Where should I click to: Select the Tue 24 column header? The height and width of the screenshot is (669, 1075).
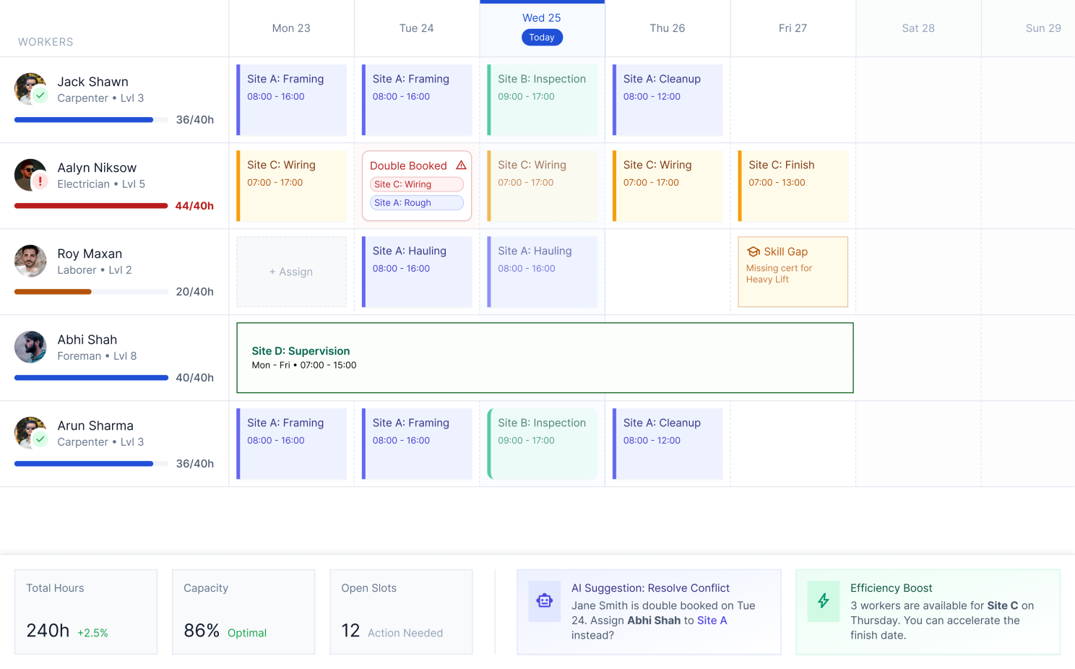417,28
